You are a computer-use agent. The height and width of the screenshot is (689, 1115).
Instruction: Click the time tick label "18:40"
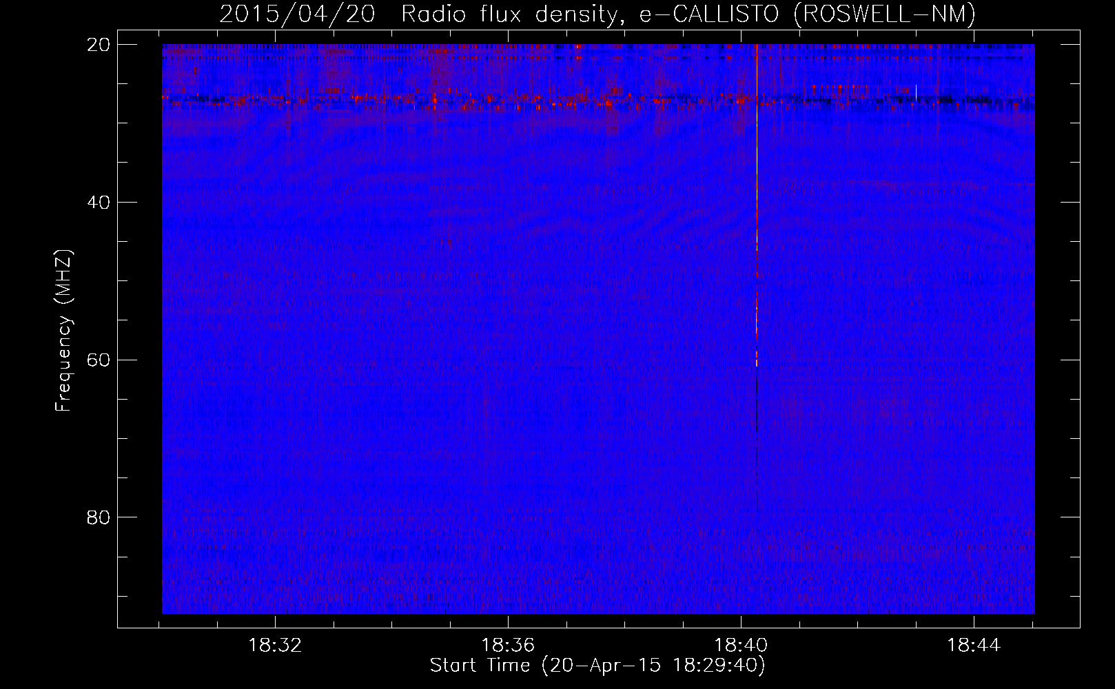click(x=741, y=646)
